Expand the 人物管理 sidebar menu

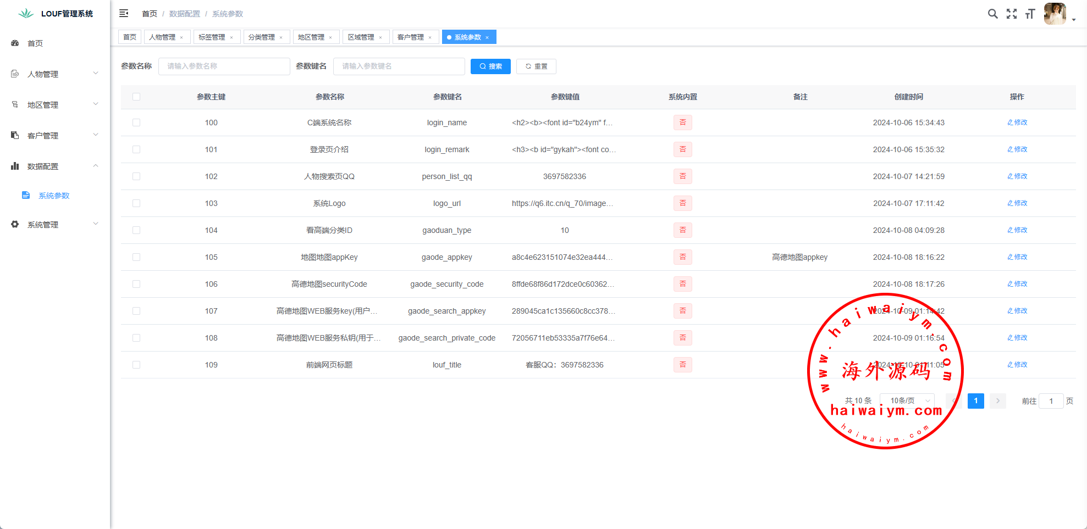55,74
